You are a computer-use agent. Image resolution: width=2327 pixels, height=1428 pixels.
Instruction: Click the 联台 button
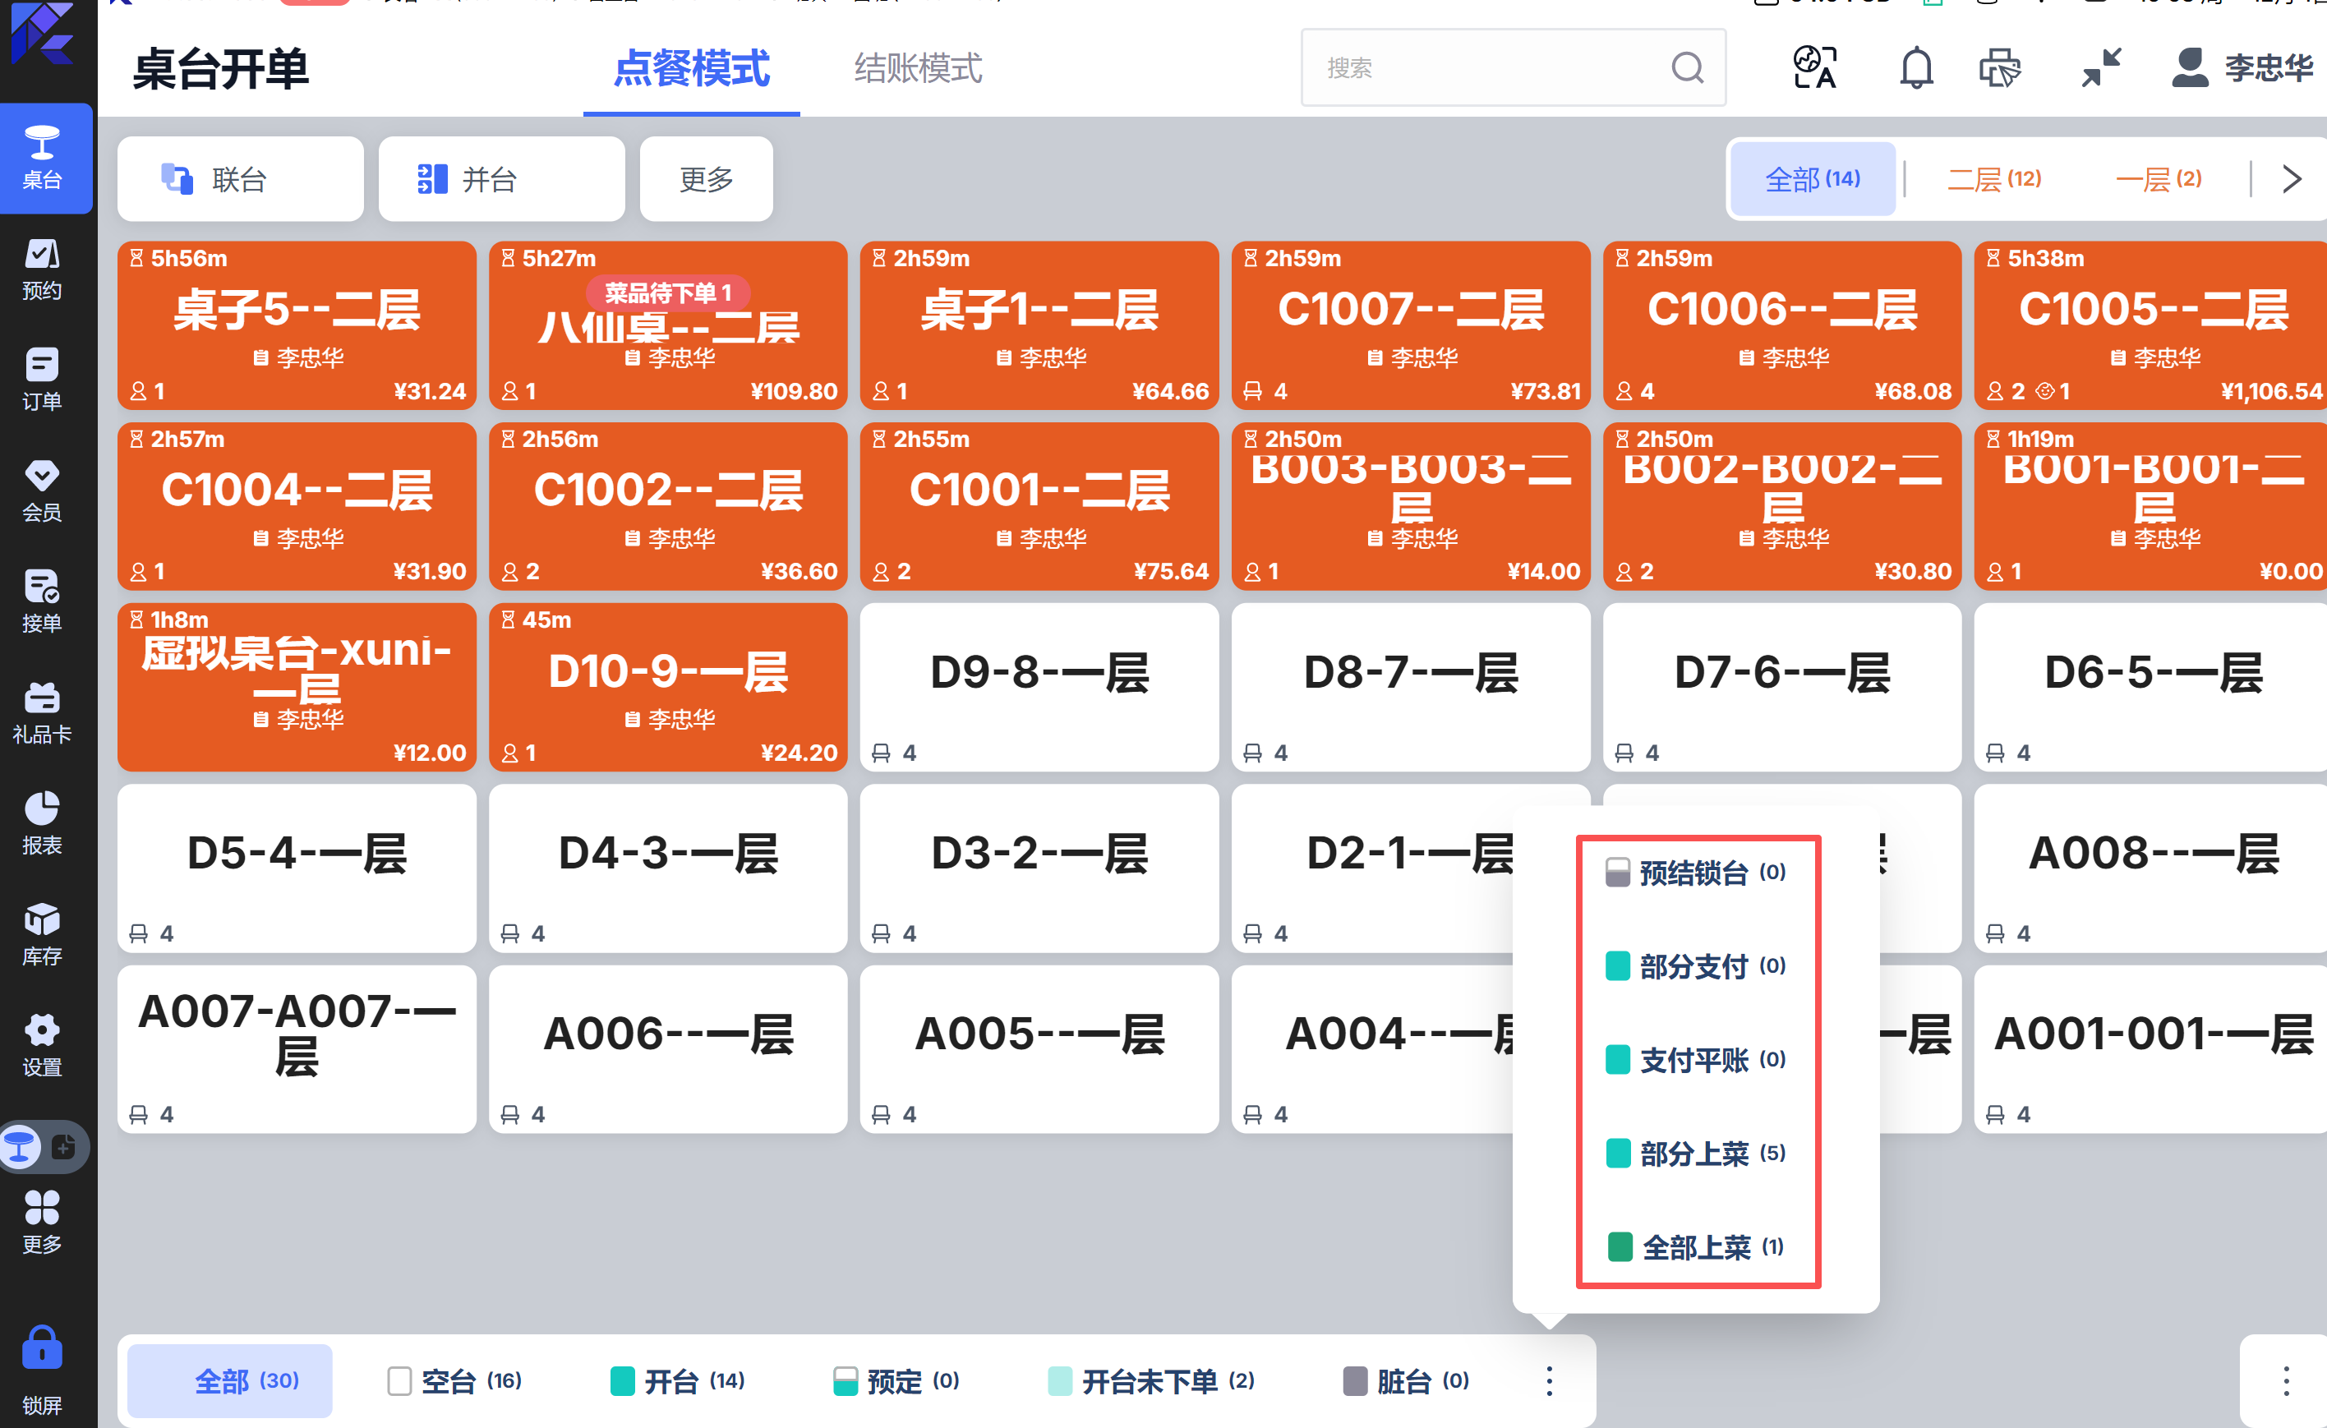pos(240,178)
